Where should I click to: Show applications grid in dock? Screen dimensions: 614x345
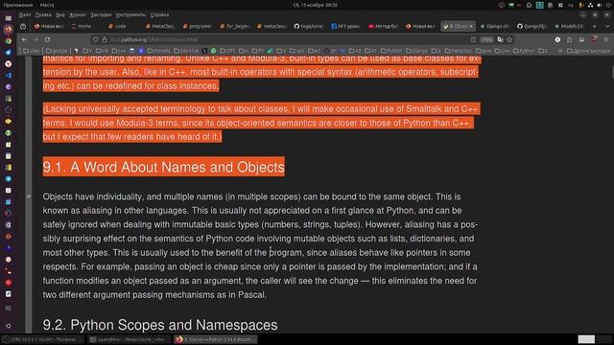coord(9,326)
